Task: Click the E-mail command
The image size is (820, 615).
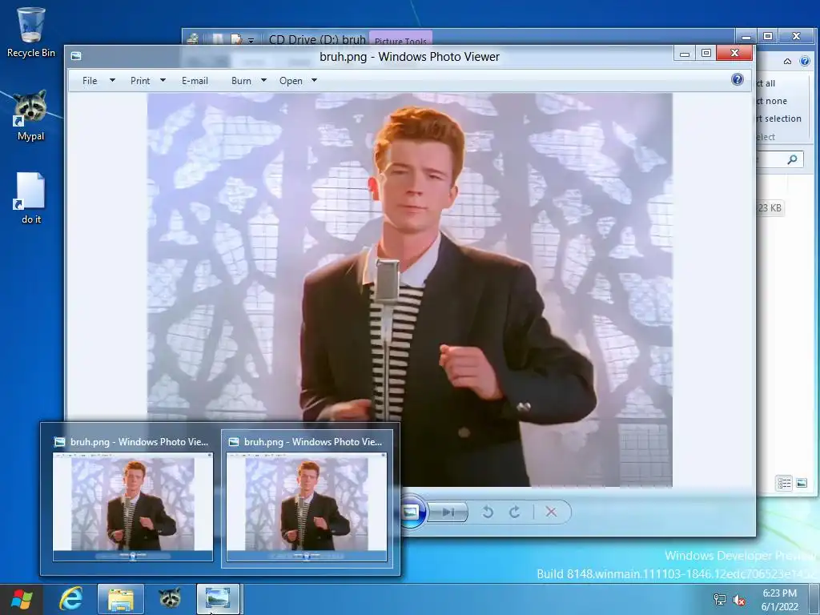Action: pyautogui.click(x=195, y=81)
